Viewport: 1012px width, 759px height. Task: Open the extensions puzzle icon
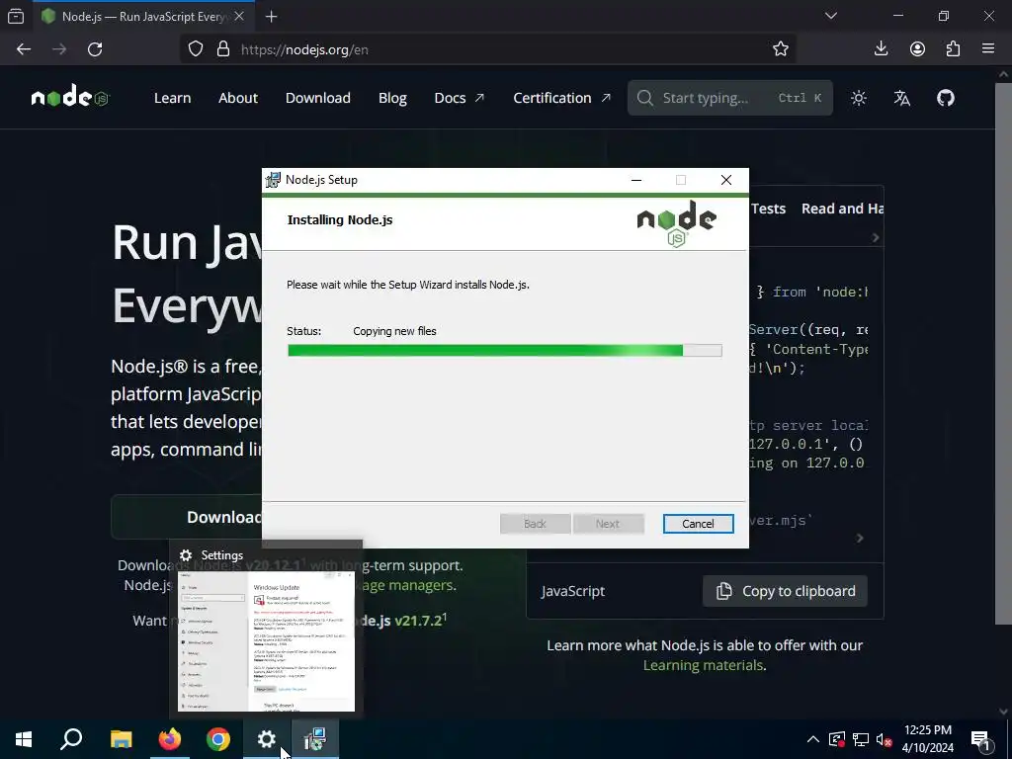[953, 49]
